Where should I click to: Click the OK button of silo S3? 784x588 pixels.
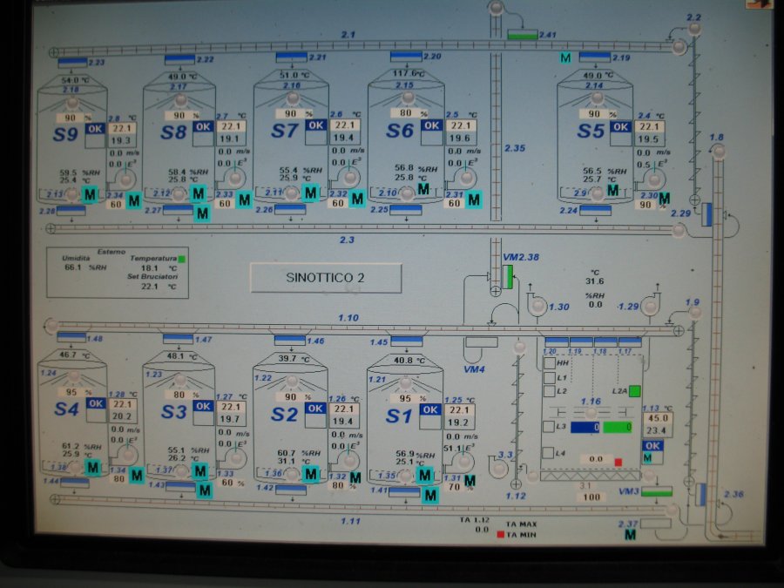203,406
